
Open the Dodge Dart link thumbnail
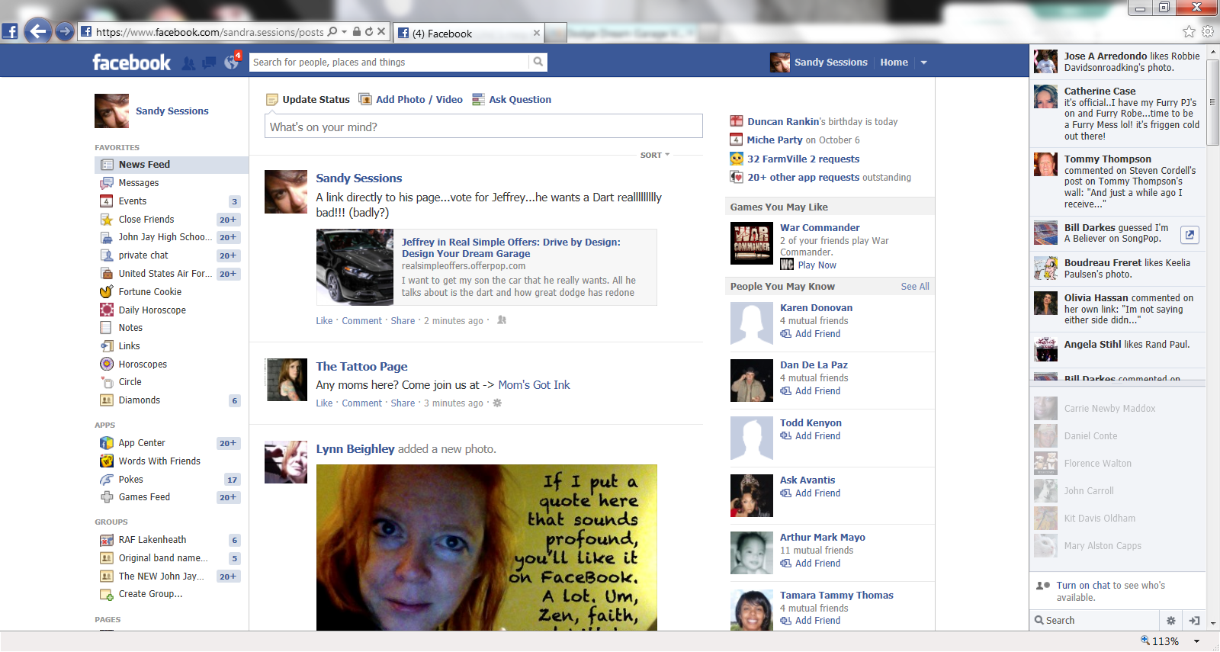(355, 268)
